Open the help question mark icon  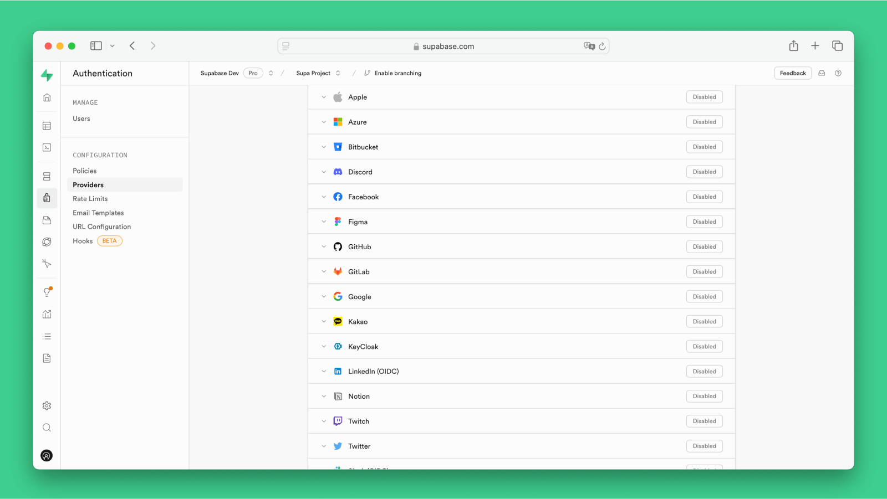click(838, 73)
